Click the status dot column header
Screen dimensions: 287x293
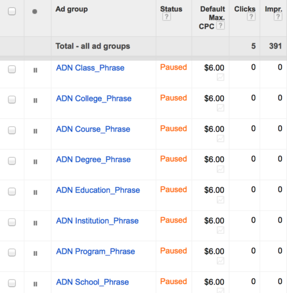pos(34,11)
